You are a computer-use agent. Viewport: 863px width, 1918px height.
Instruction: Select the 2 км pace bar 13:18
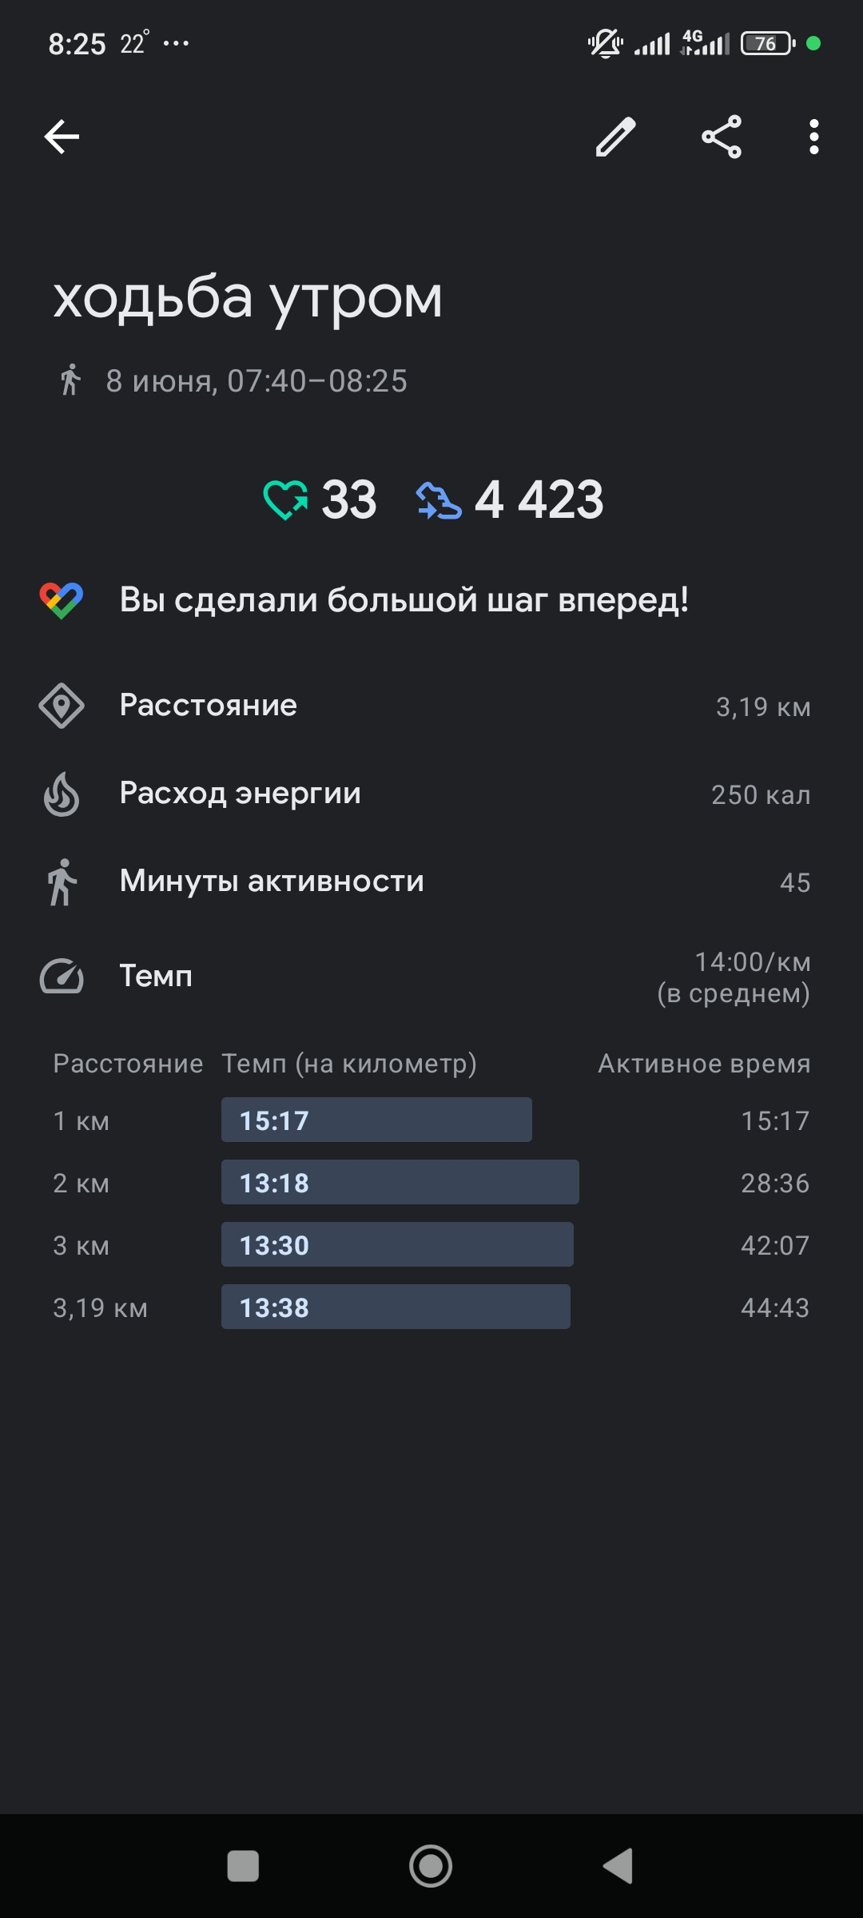(x=400, y=1182)
